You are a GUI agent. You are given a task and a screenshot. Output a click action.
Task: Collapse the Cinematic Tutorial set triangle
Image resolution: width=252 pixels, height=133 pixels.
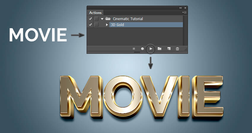pyautogui.click(x=102, y=19)
